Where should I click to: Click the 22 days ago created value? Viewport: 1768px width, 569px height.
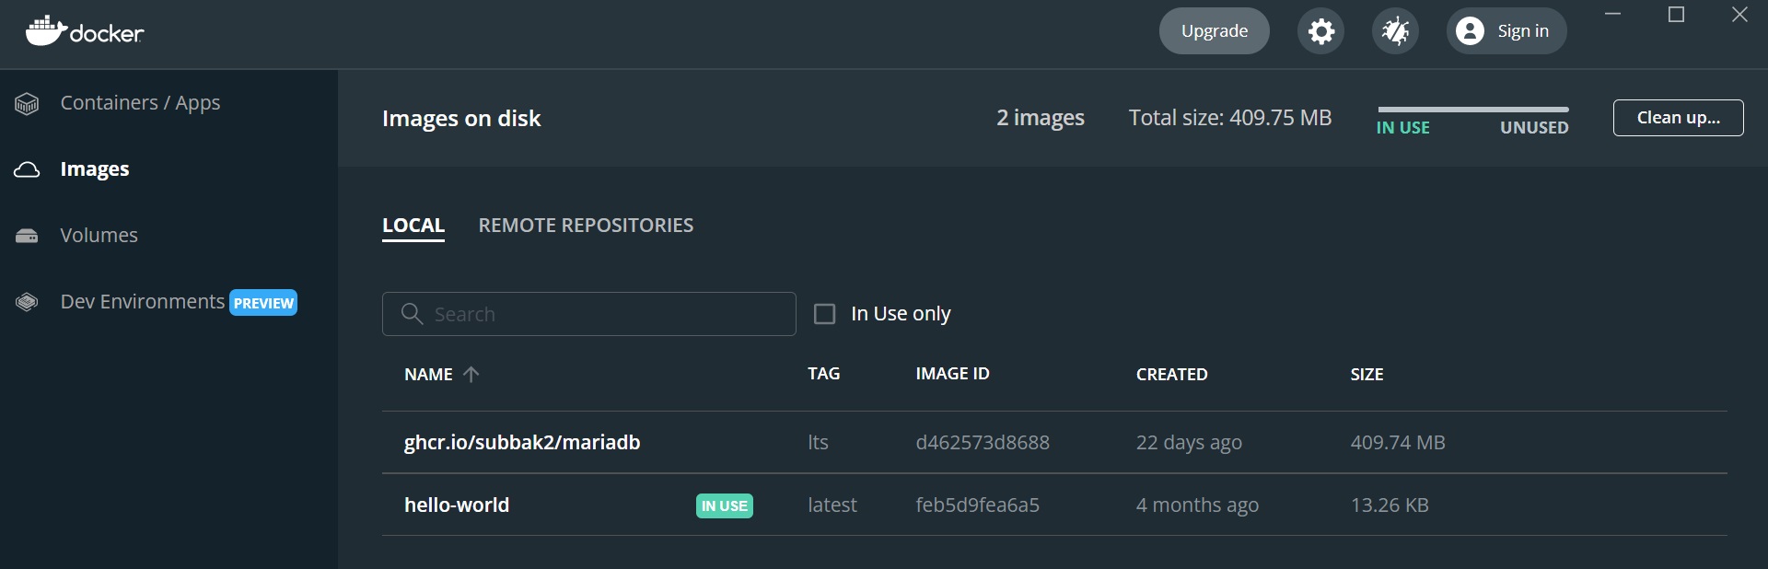coord(1189,443)
